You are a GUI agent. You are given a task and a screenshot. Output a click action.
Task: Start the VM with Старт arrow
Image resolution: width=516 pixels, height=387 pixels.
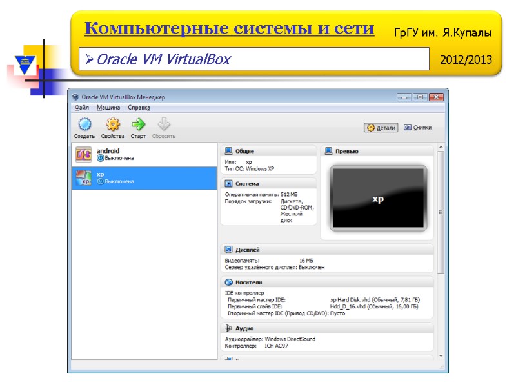coord(138,124)
